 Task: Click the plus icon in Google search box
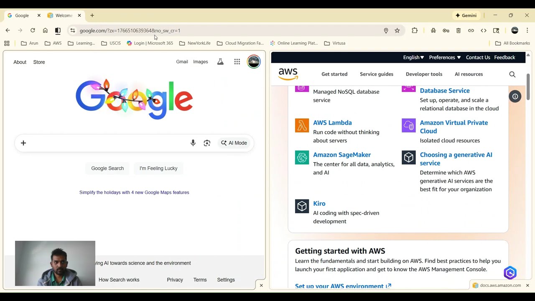23,143
